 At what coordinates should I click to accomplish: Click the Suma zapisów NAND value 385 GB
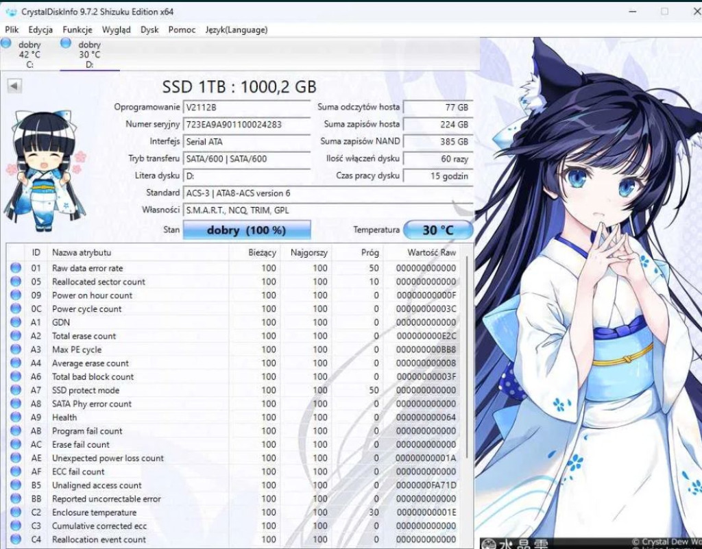[438, 142]
